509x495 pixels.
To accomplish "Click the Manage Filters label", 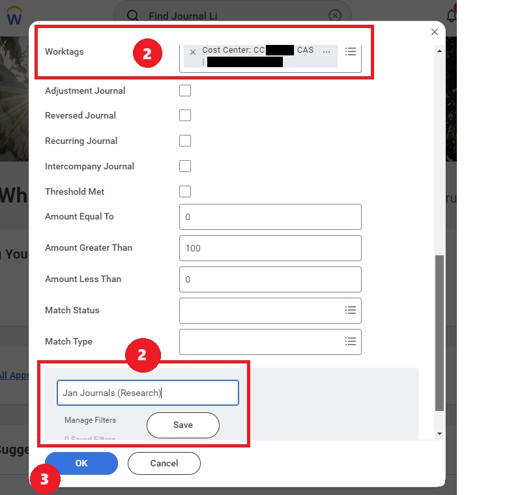I will click(x=90, y=420).
